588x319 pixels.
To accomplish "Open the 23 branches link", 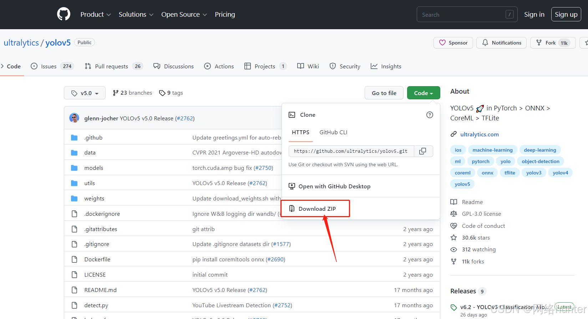I will (x=132, y=93).
